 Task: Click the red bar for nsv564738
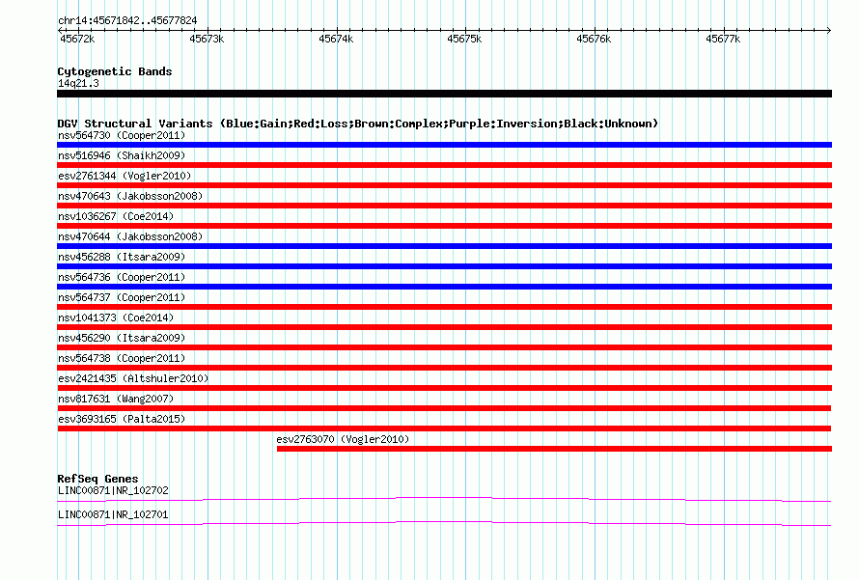[444, 368]
